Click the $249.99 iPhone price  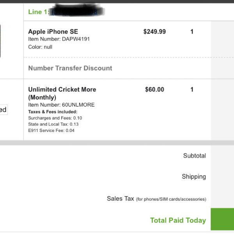coord(154,32)
